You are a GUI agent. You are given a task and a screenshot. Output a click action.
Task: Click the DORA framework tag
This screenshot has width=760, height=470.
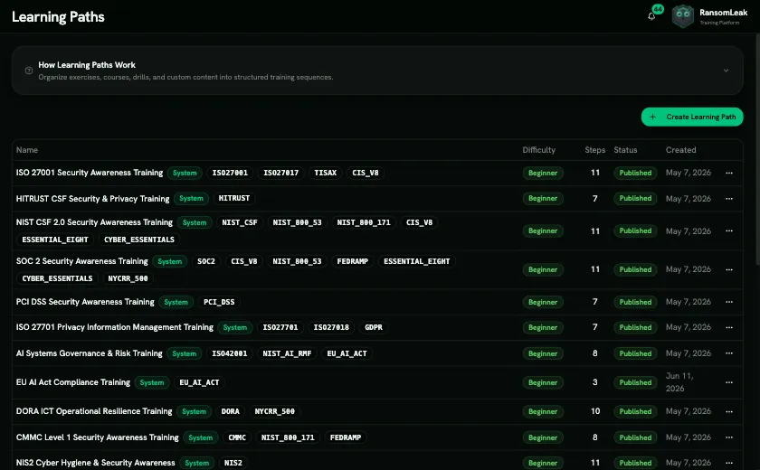click(230, 411)
